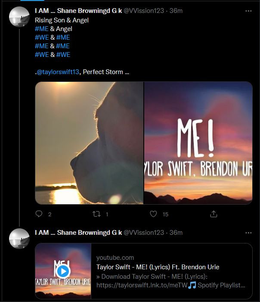Open the Taylor Swift ME! Lyrics card title
The width and height of the screenshot is (260, 302).
point(158,267)
